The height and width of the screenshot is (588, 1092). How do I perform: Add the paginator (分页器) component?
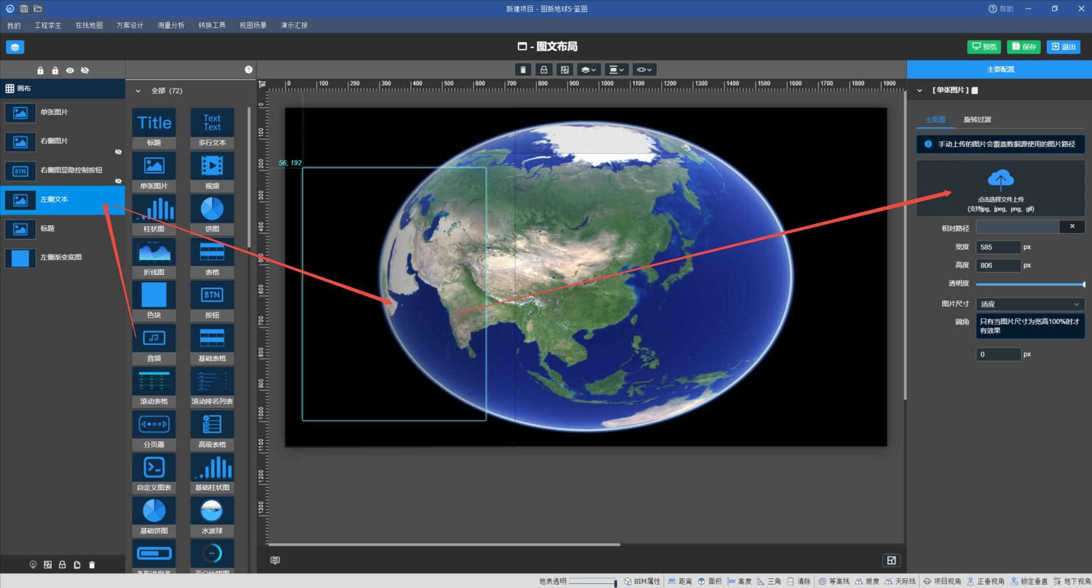pos(154,430)
